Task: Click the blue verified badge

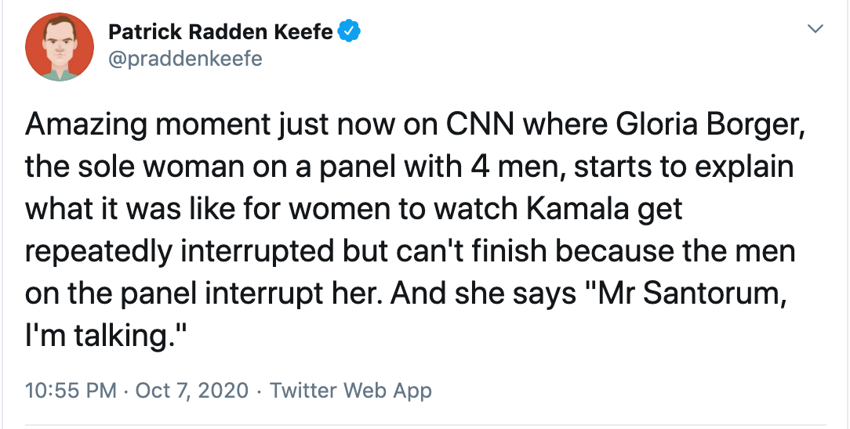Action: tap(349, 32)
